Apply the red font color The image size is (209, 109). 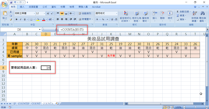[x=44, y=20]
